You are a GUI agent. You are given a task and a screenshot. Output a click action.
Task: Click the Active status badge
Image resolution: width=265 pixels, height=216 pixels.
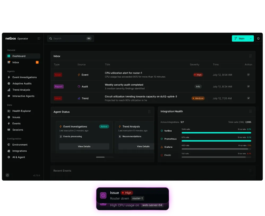pyautogui.click(x=104, y=126)
